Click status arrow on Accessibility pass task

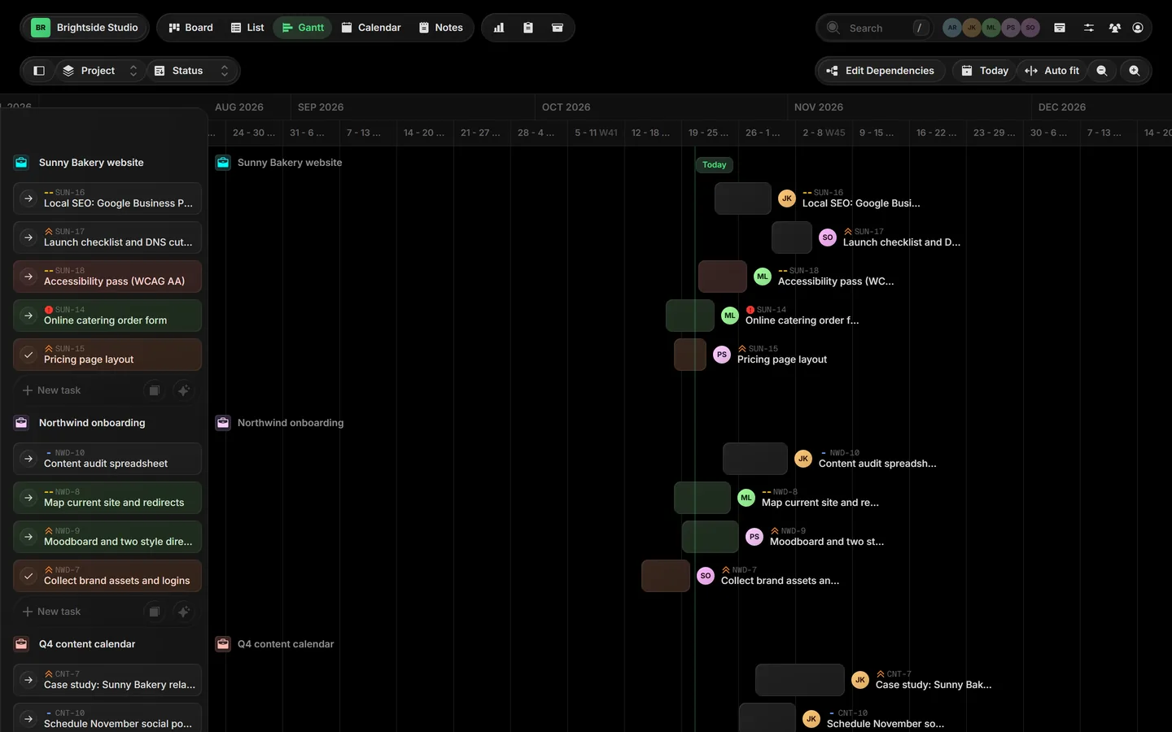(28, 277)
